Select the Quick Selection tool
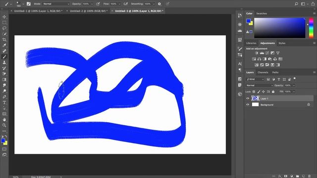Image resolution: width=317 pixels, height=178 pixels. pos(4,34)
